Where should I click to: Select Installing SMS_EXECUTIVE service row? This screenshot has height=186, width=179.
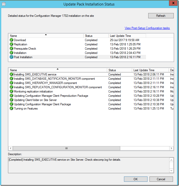[35, 74]
